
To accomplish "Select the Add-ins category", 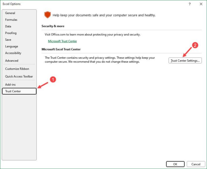I will [x=11, y=84].
